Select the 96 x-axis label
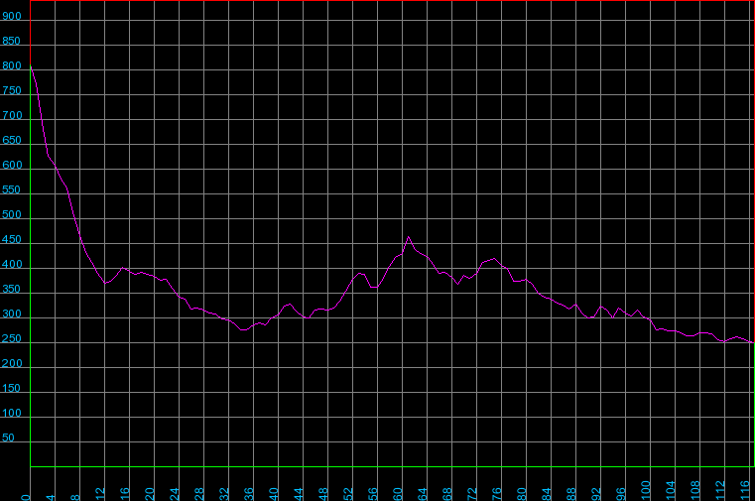 (621, 494)
